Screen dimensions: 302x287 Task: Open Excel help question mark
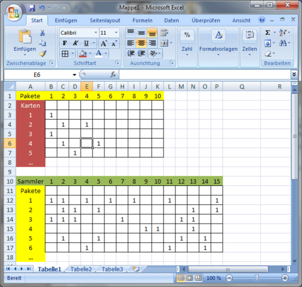[x=261, y=20]
